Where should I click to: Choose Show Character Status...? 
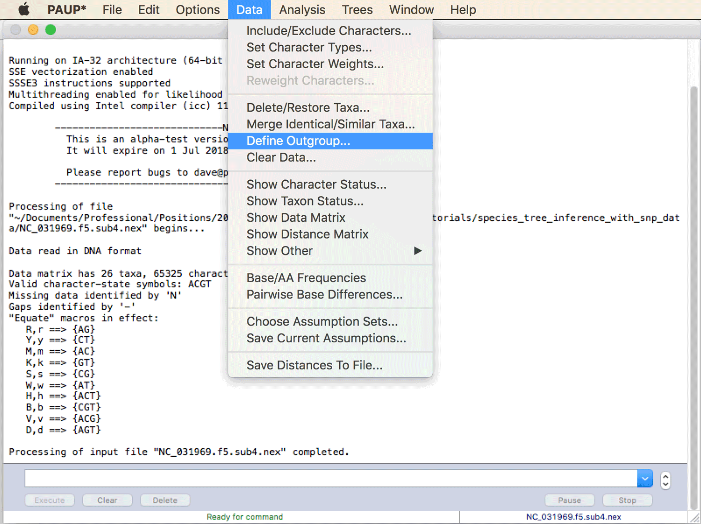click(x=330, y=184)
